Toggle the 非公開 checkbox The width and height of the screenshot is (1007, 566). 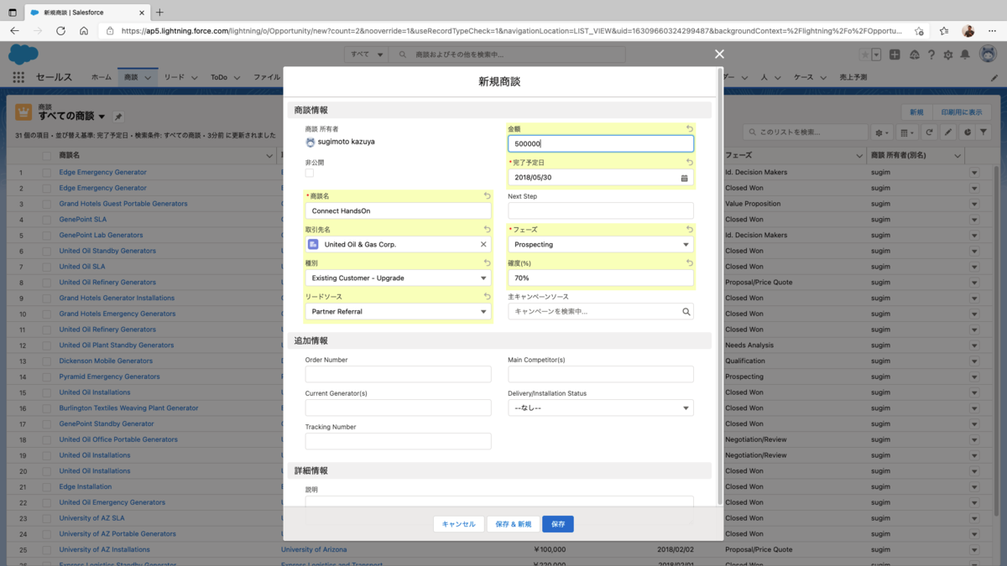pyautogui.click(x=310, y=173)
